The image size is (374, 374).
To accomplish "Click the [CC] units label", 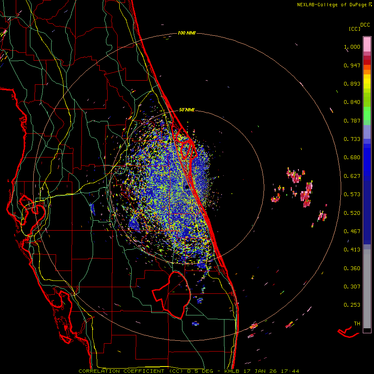I will click(354, 29).
